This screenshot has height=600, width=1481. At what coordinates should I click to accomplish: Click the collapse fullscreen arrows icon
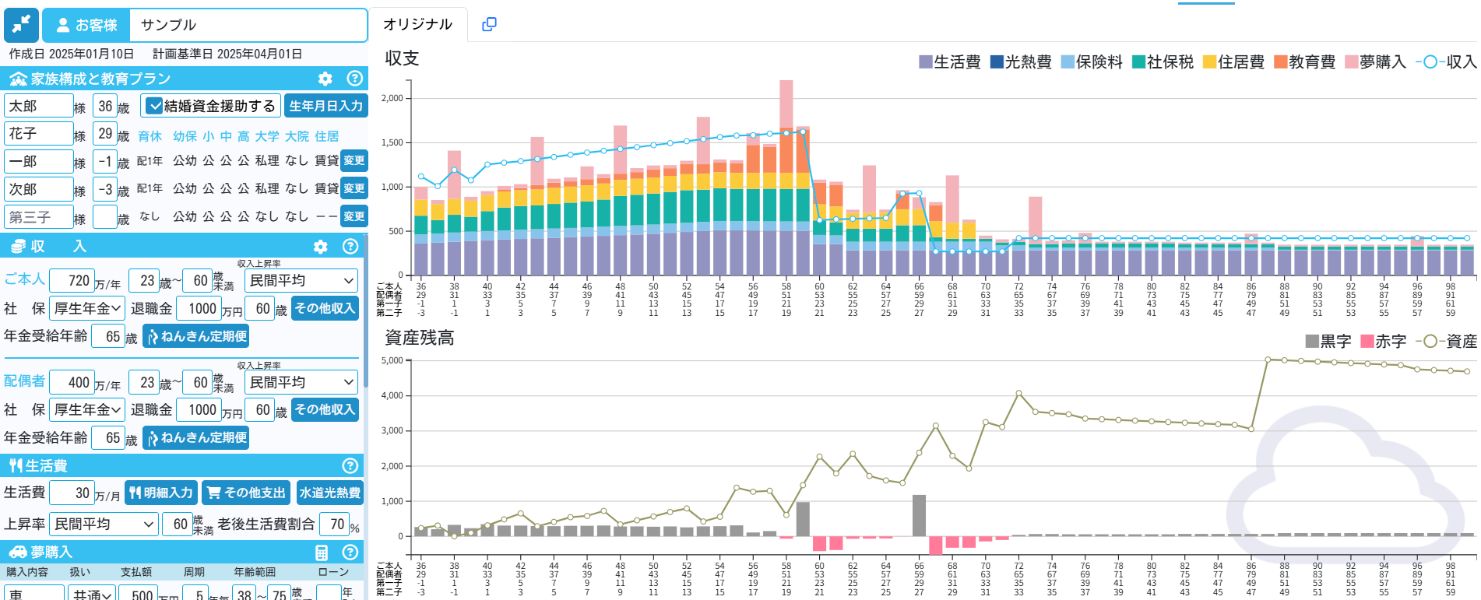[x=21, y=25]
